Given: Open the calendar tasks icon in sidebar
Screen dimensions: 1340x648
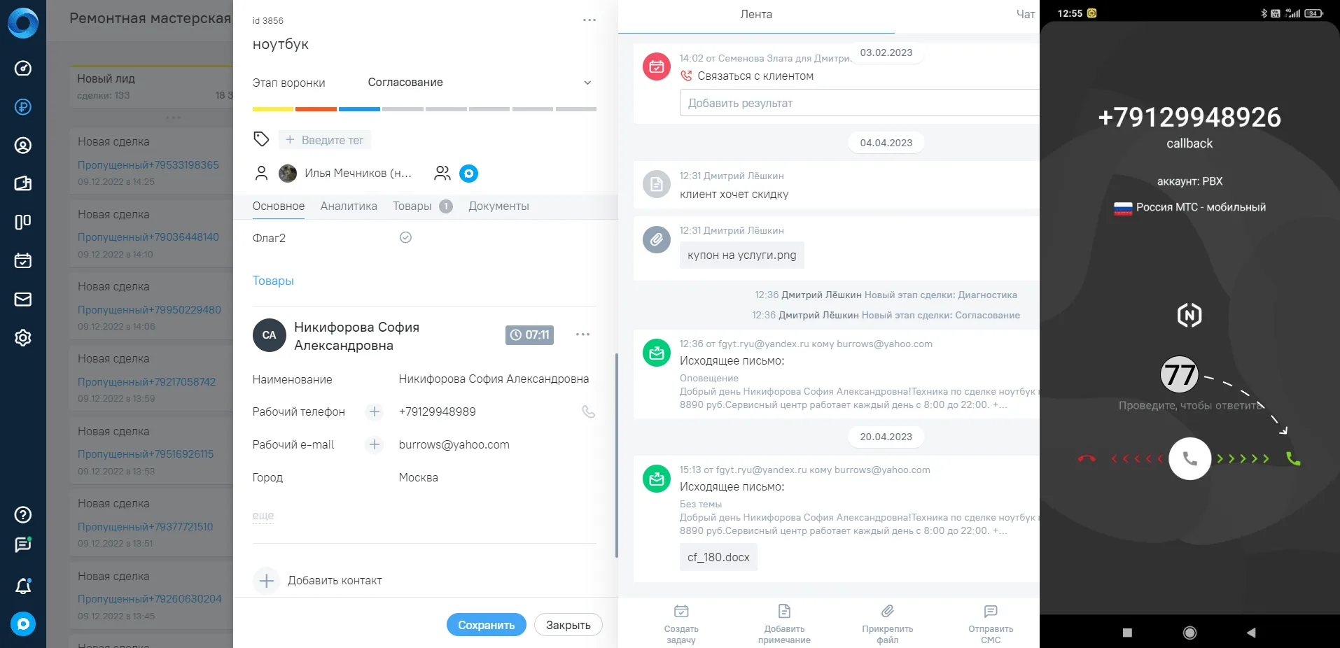Looking at the screenshot, I should (x=23, y=260).
